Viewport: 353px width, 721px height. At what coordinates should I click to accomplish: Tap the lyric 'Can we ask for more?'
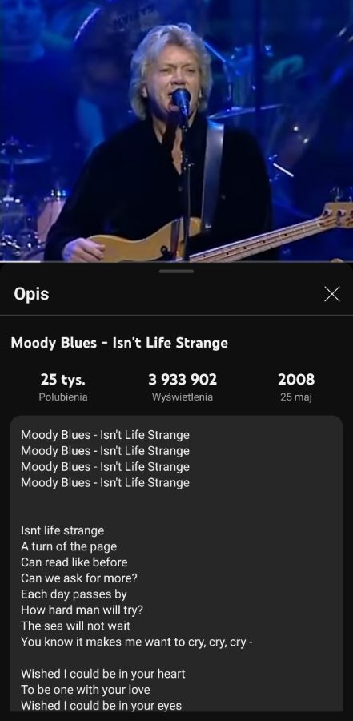(x=79, y=578)
